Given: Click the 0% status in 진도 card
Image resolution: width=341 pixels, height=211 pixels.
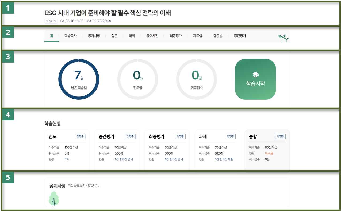Looking at the screenshot, I should [67, 159].
